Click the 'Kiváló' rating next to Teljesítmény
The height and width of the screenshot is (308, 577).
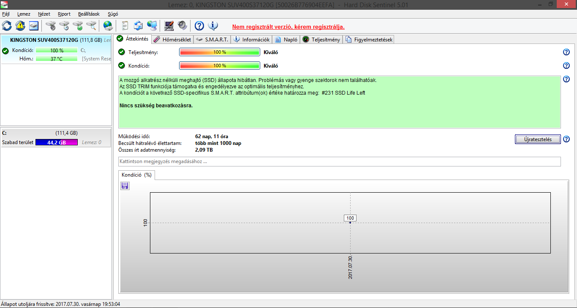(x=271, y=52)
